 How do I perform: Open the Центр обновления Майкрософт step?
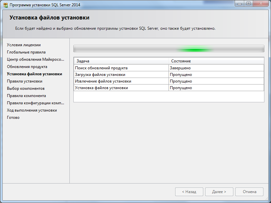35,59
